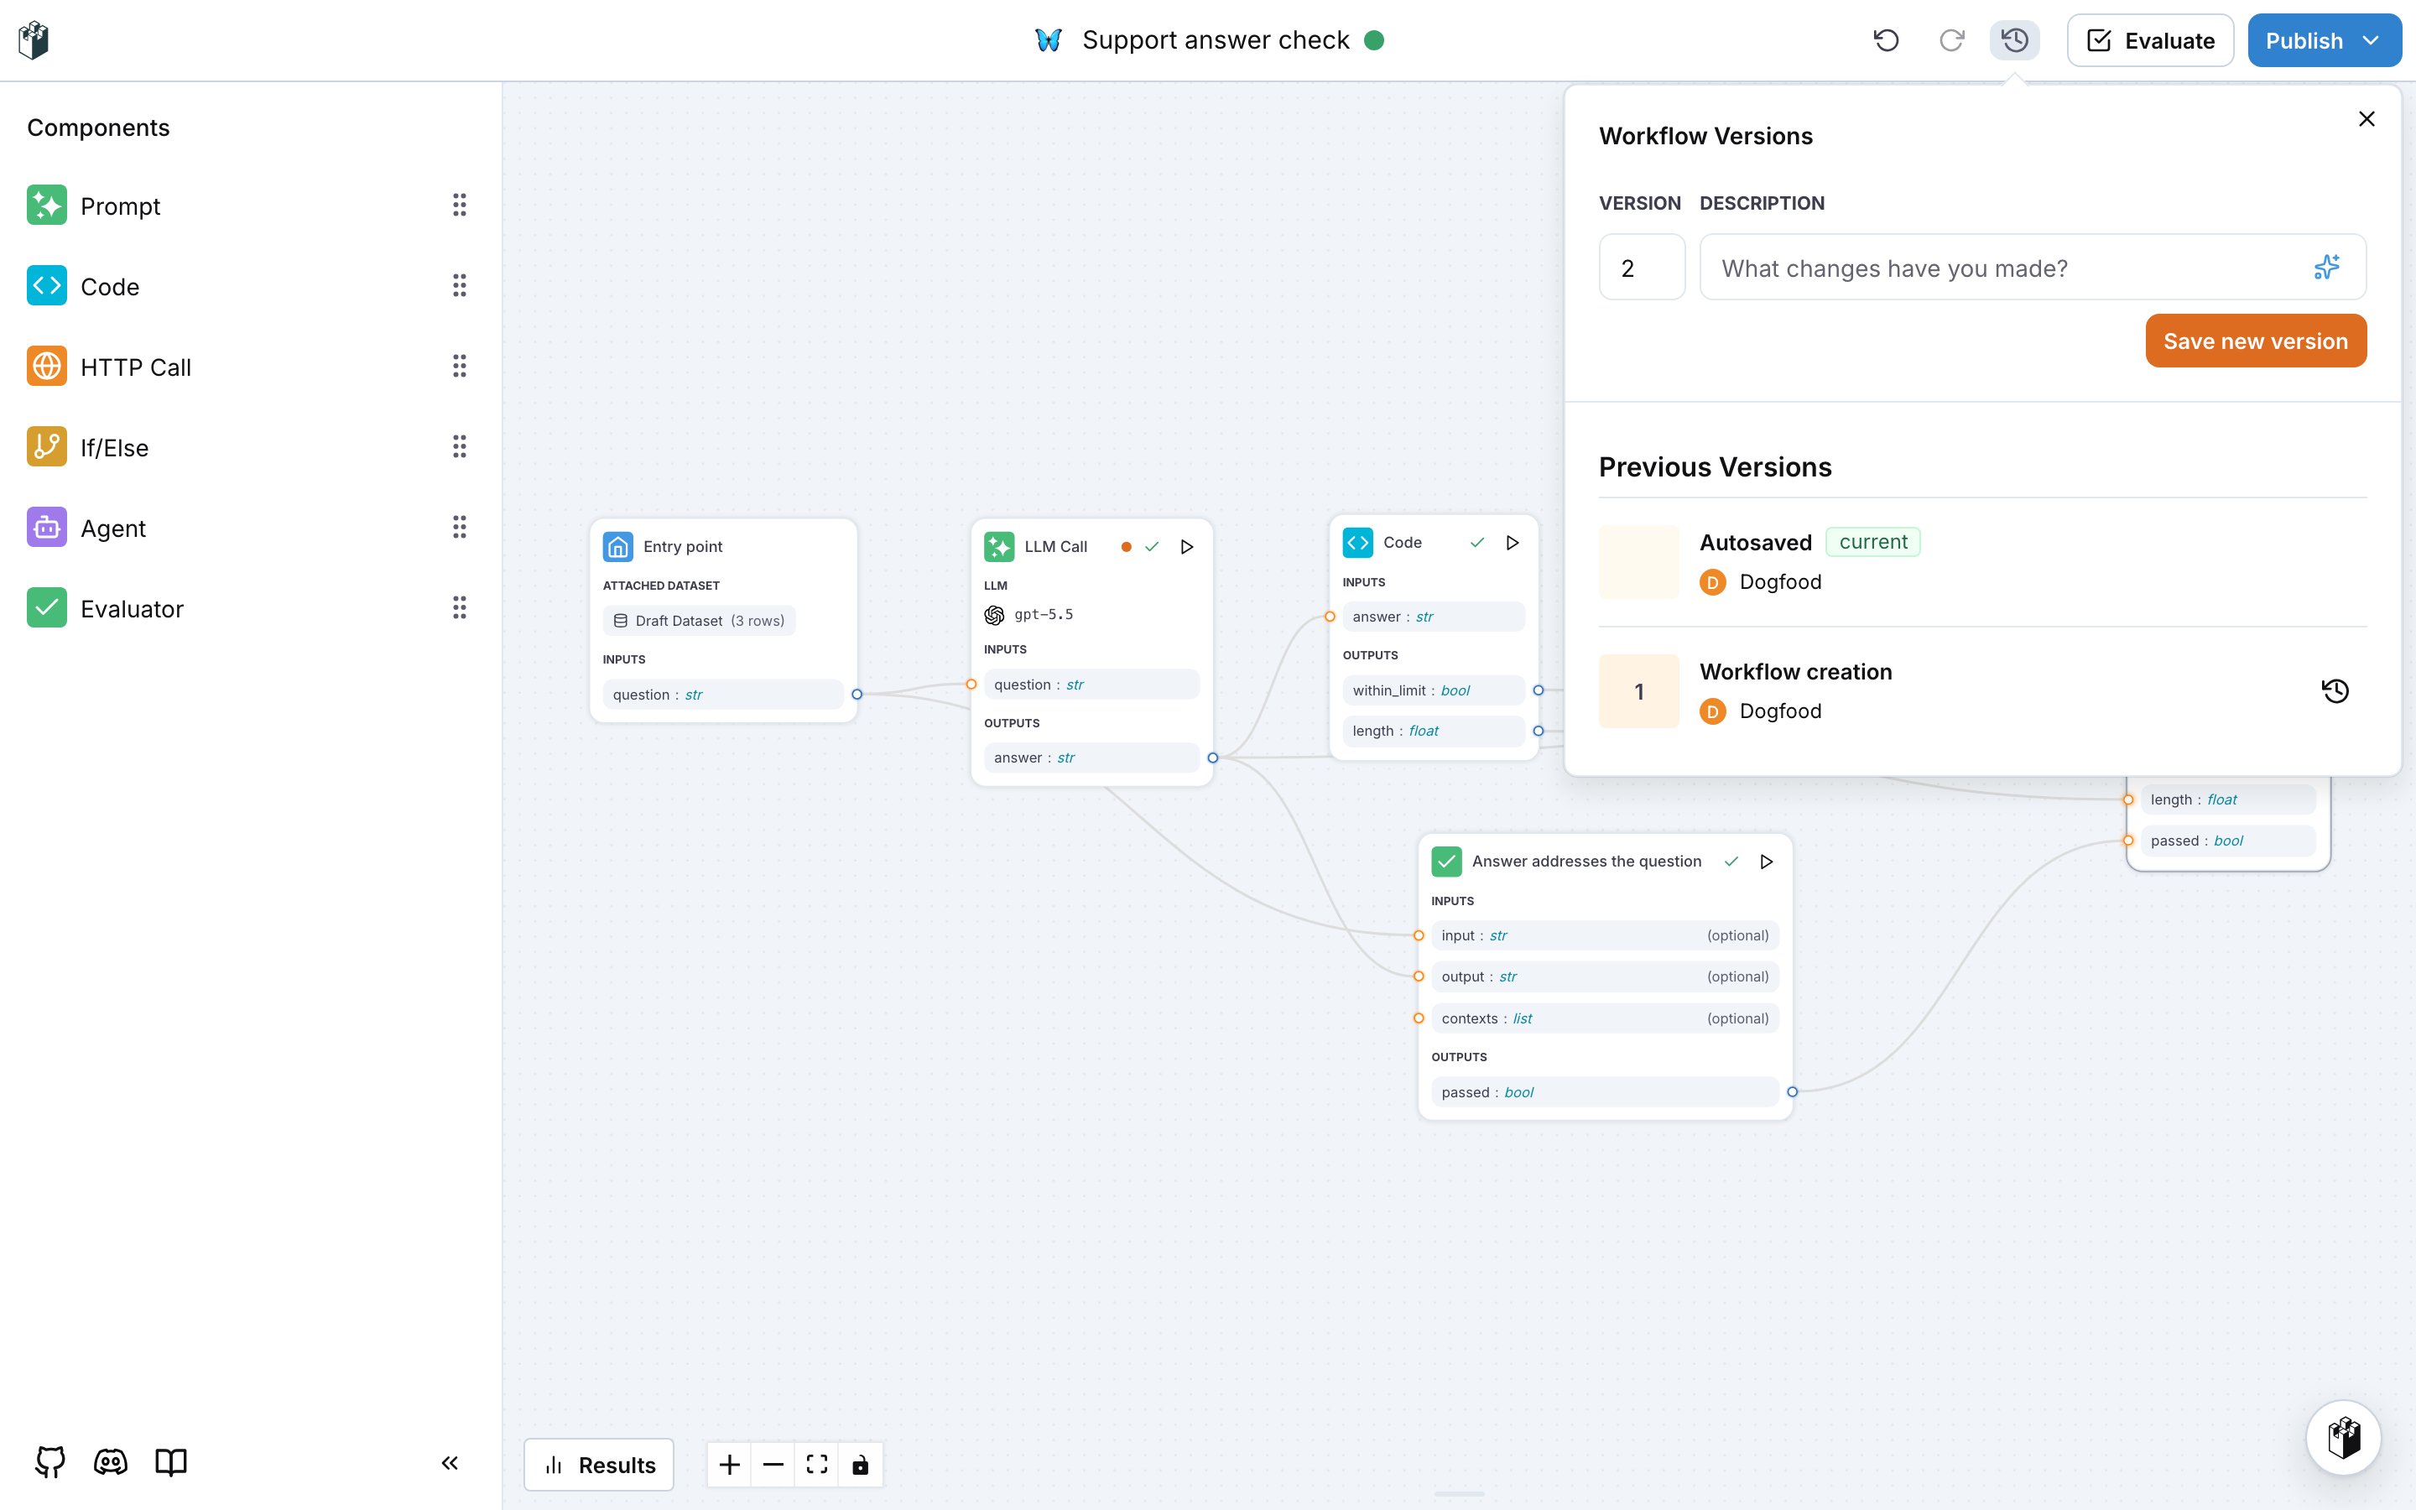The image size is (2416, 1510).
Task: Click the within_limit bool output row
Action: pyautogui.click(x=1434, y=690)
